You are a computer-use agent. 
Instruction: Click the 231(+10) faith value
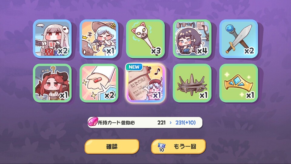(x=186, y=122)
